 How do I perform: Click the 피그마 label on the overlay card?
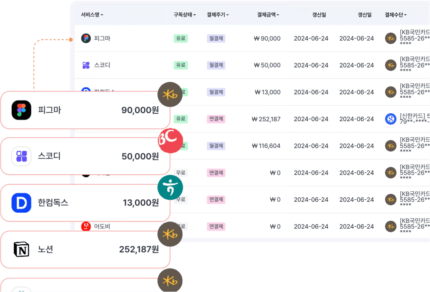(x=50, y=110)
